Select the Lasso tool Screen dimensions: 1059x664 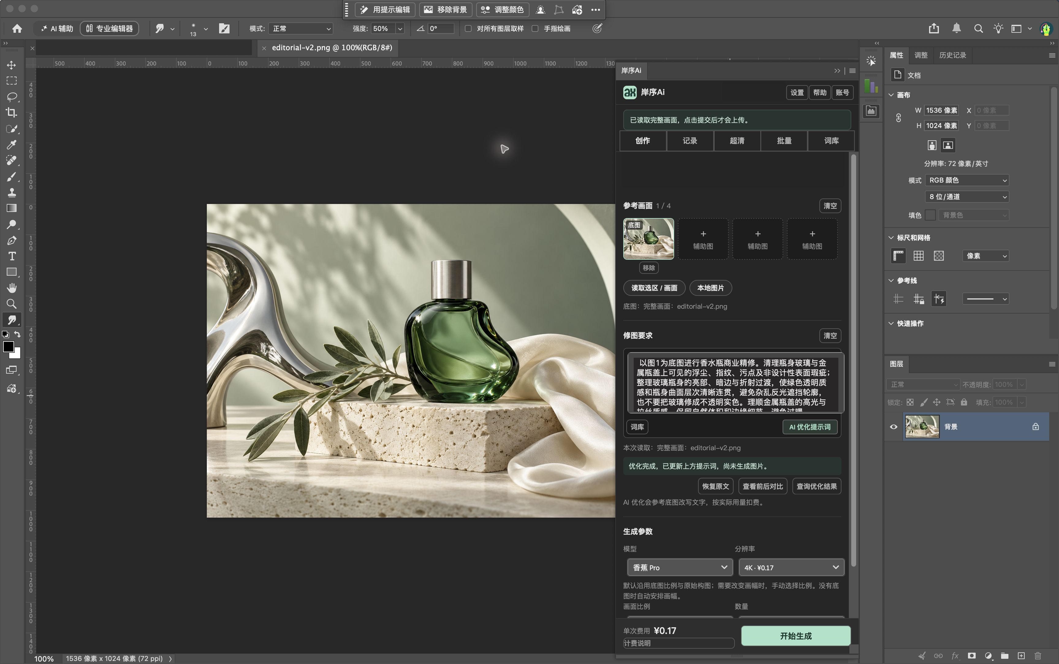(12, 96)
